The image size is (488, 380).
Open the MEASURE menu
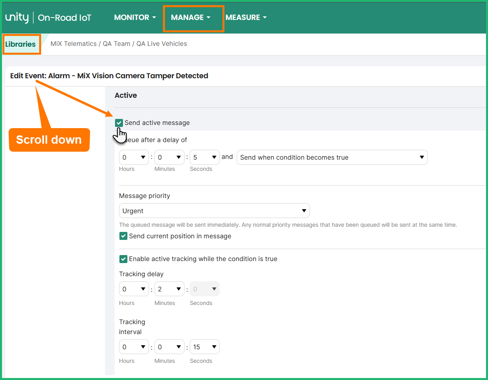tap(246, 18)
